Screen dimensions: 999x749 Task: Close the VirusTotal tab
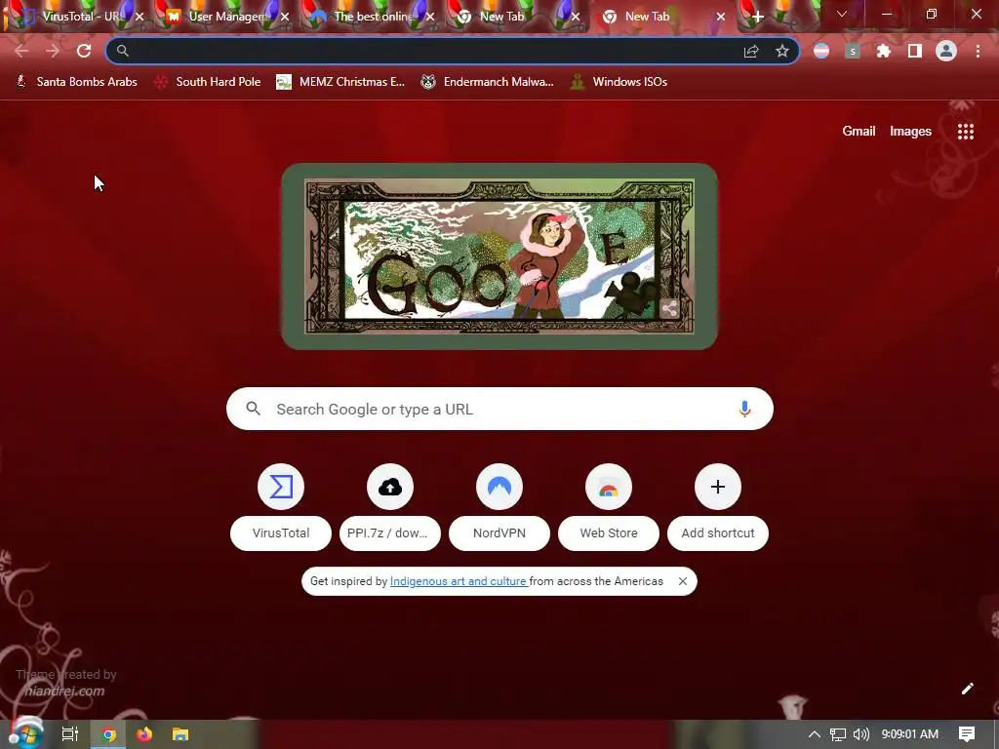point(140,17)
